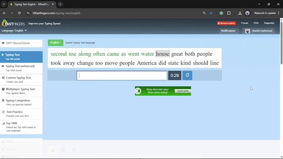Click the Top 1000 chart icon
Screen dimensions: 283x159
click(3, 123)
